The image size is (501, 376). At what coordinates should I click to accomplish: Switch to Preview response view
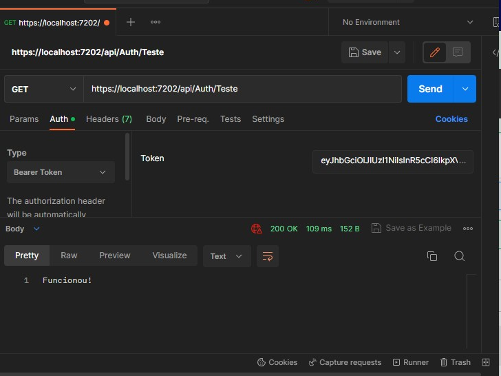point(115,255)
